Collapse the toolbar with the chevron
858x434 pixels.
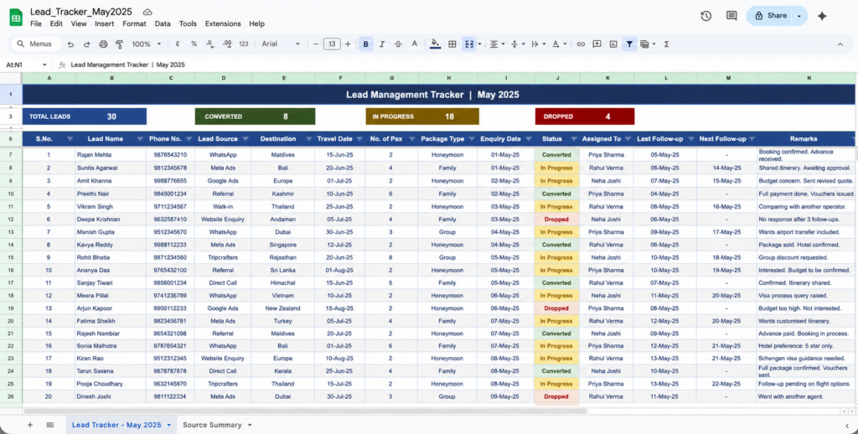(840, 44)
